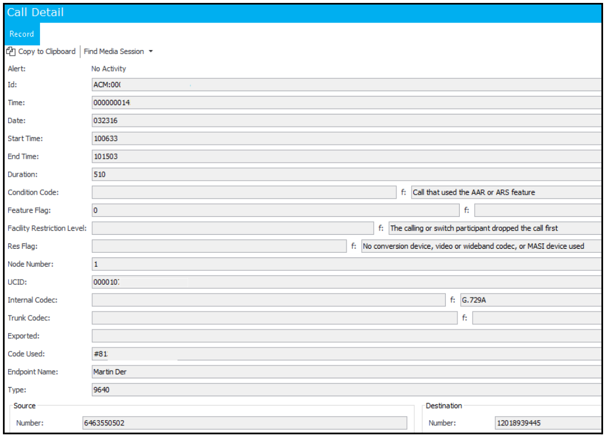This screenshot has height=437, width=606.
Task: Click the dropped the call first description
Action: [495, 228]
